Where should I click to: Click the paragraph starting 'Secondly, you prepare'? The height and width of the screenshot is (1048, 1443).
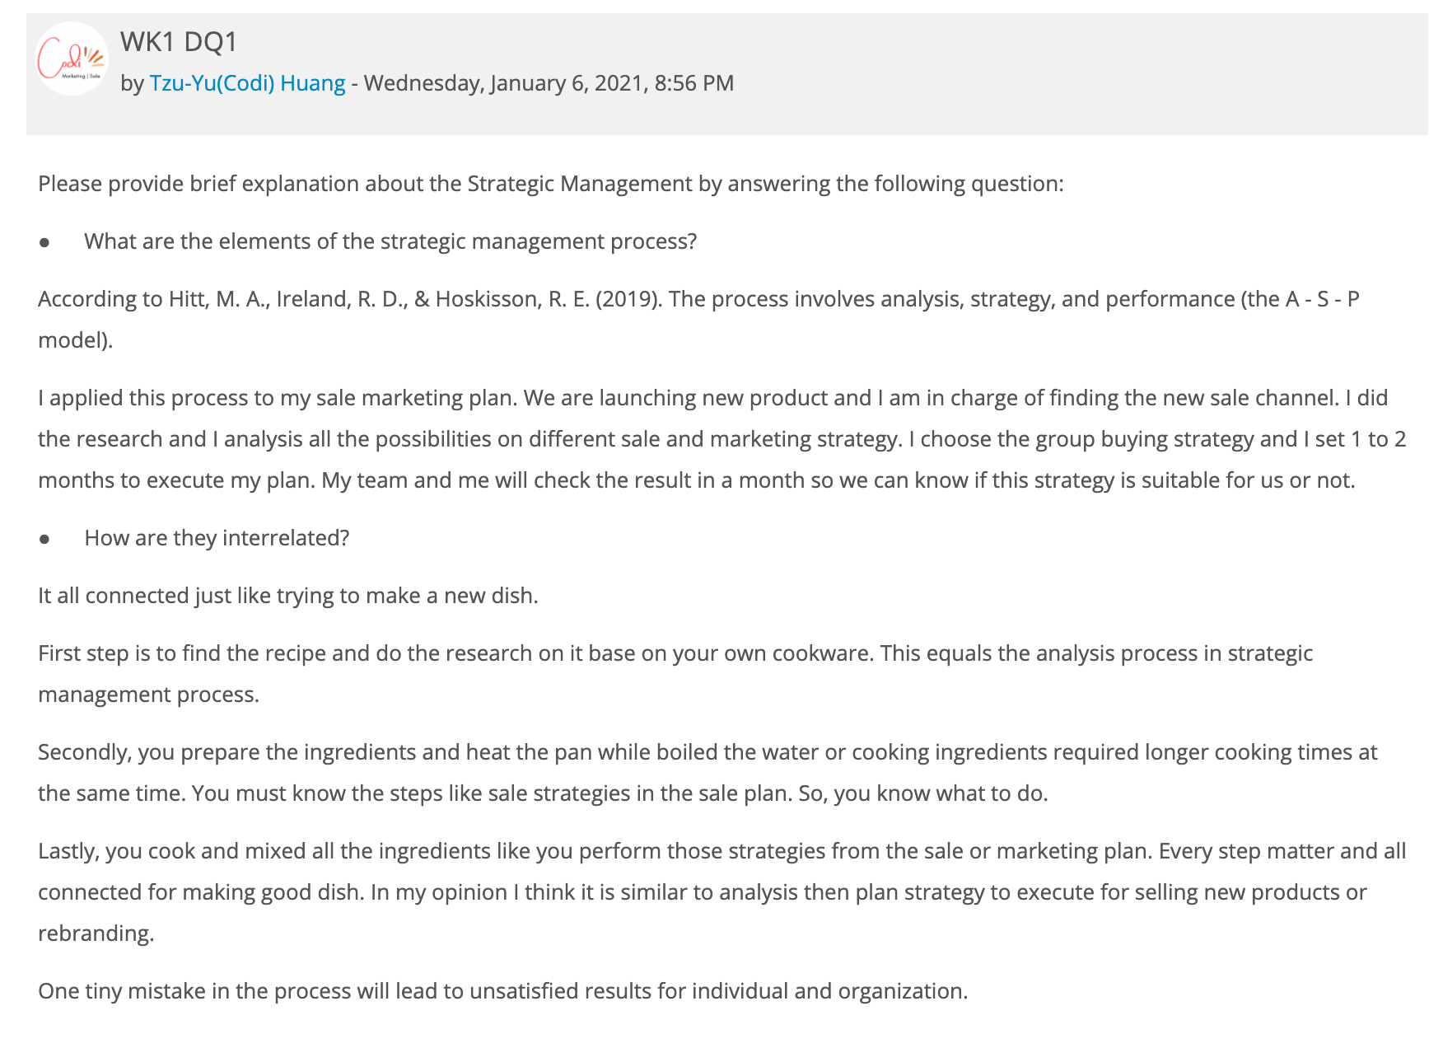[707, 772]
